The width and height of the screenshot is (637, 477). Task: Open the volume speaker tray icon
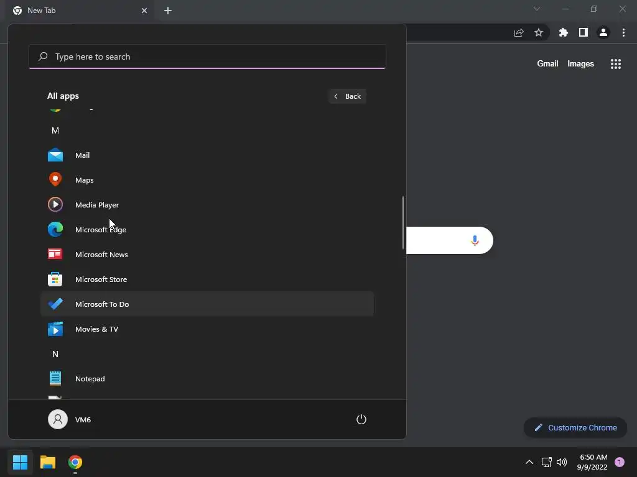point(562,462)
